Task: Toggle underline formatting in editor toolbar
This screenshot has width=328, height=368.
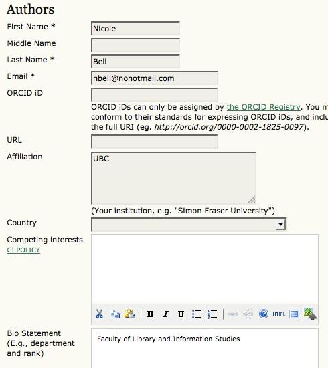Action: point(181,314)
